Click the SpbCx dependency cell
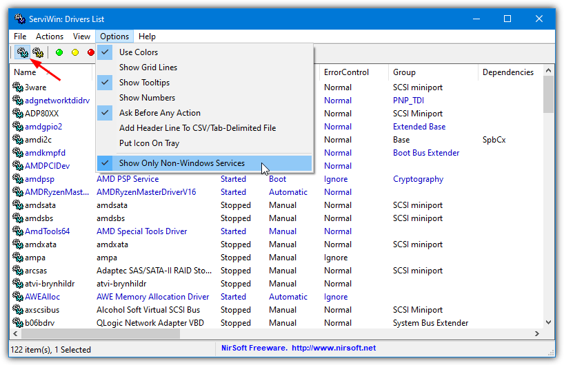The width and height of the screenshot is (564, 365). (494, 140)
